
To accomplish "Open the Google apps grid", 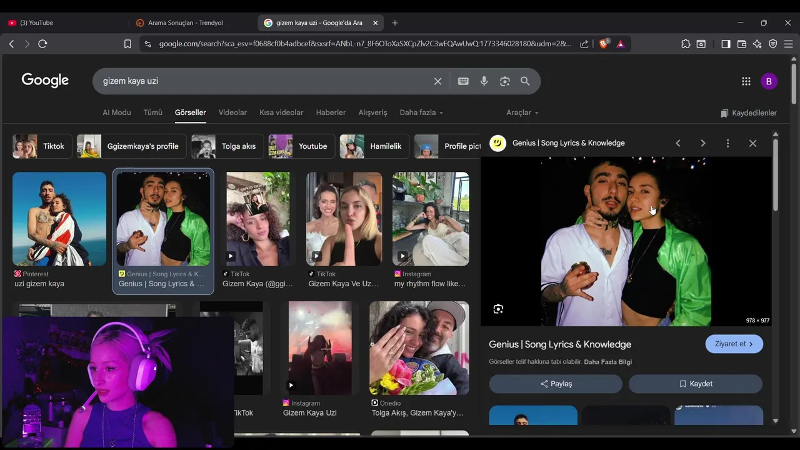I will coord(746,81).
